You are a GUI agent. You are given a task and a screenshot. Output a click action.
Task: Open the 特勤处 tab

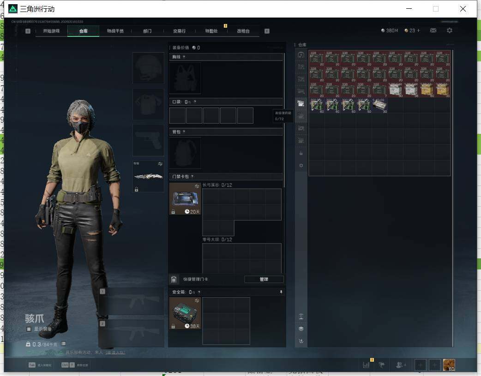click(211, 31)
